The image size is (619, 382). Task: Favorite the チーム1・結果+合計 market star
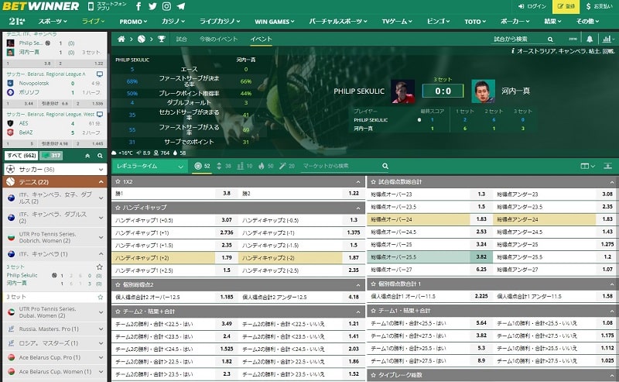tap(373, 311)
